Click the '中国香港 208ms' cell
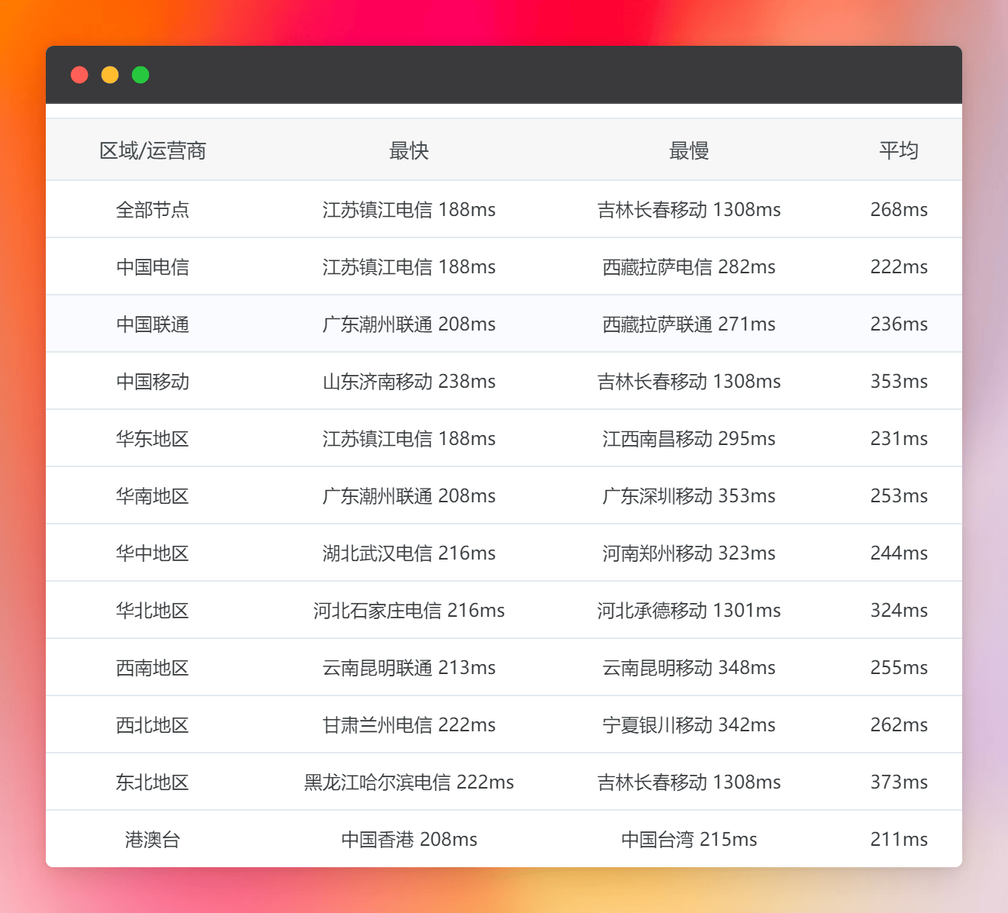 click(x=409, y=839)
